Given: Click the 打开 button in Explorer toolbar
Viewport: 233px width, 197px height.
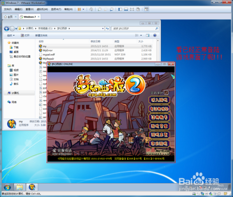Looking at the screenshot, I should 25,35.
